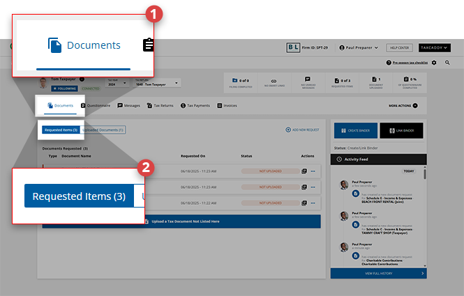464x296 pixels.
Task: Click the Document Uploaded stat icon
Action: click(374, 79)
